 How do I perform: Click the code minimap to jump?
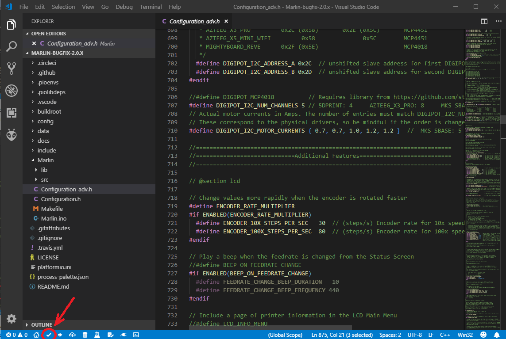(483, 179)
